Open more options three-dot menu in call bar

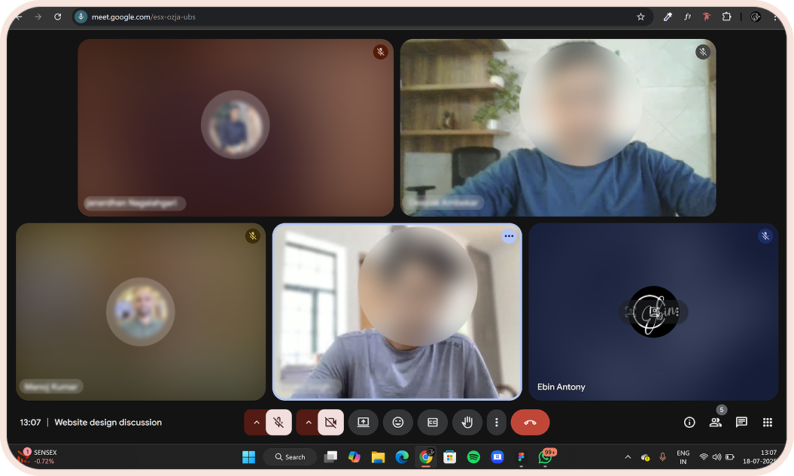tap(496, 423)
